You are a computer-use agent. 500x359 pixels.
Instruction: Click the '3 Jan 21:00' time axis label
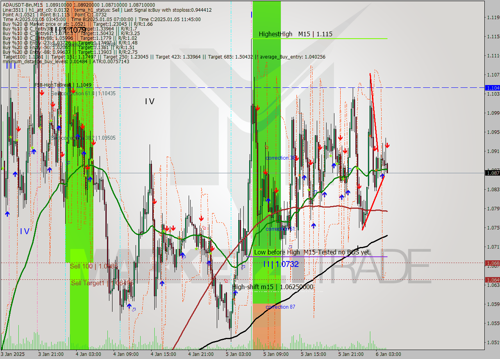click(x=51, y=354)
